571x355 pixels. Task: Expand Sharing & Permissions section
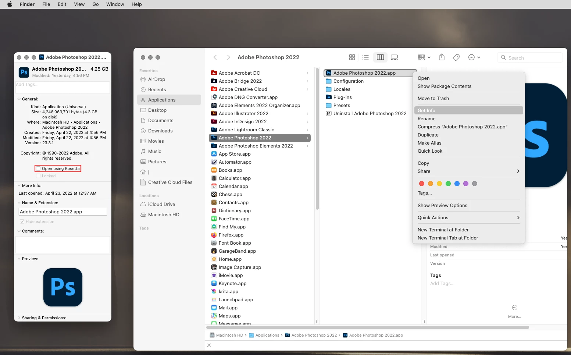(x=19, y=318)
